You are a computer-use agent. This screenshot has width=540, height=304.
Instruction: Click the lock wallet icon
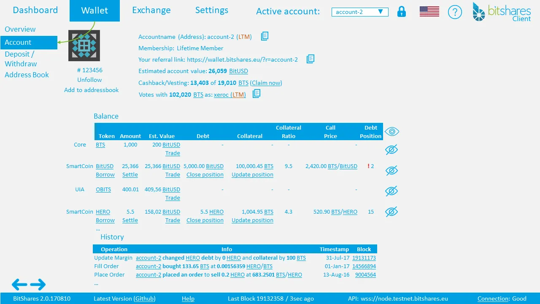coord(402,12)
